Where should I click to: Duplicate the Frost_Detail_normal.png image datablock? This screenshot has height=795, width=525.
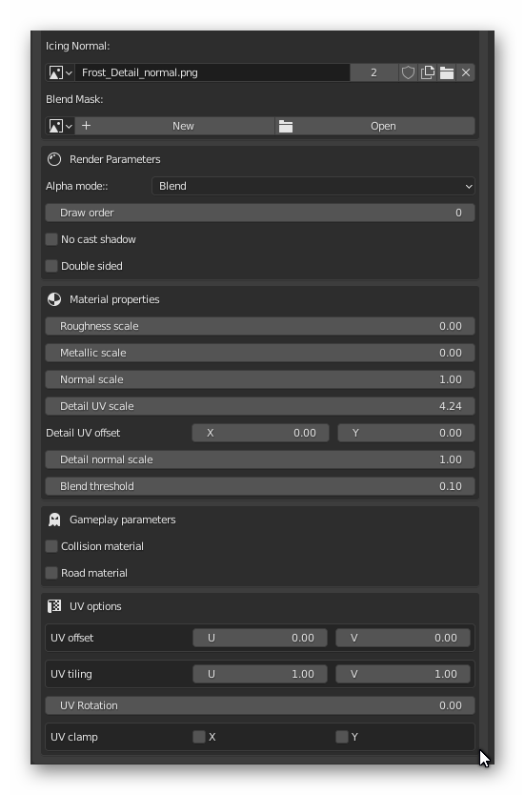(428, 72)
